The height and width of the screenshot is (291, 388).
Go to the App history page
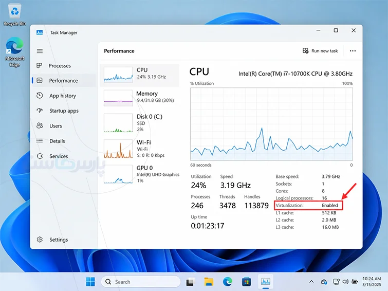tap(63, 96)
